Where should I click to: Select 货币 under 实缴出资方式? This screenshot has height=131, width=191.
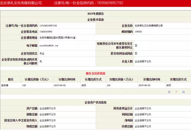168,86
